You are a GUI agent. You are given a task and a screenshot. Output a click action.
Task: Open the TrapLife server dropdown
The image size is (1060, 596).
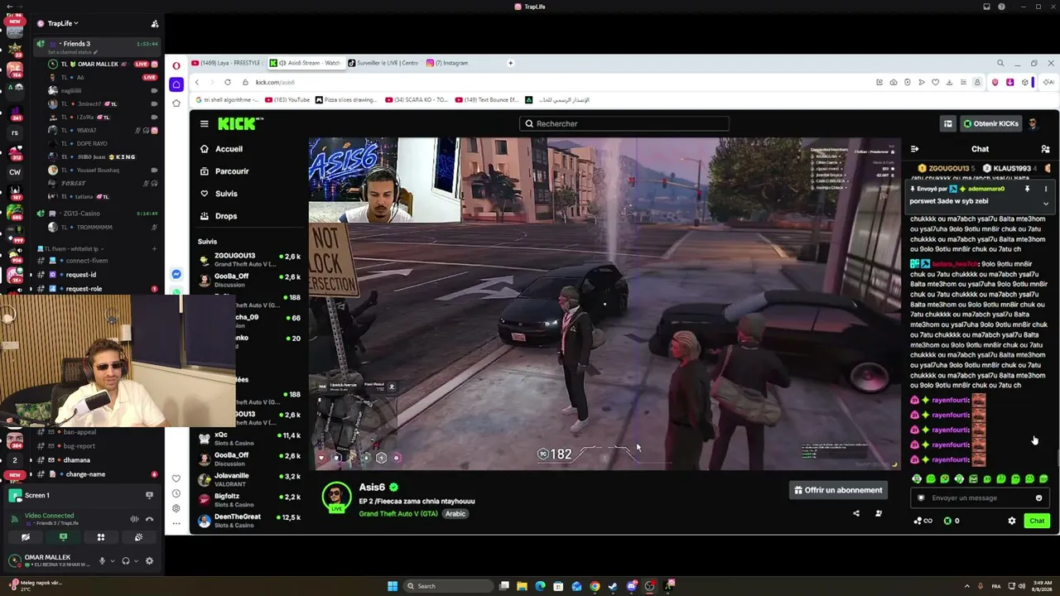point(63,23)
